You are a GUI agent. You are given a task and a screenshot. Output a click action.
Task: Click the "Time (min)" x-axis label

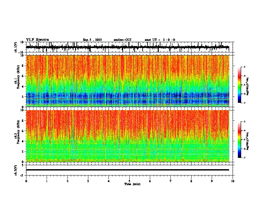point(132,184)
